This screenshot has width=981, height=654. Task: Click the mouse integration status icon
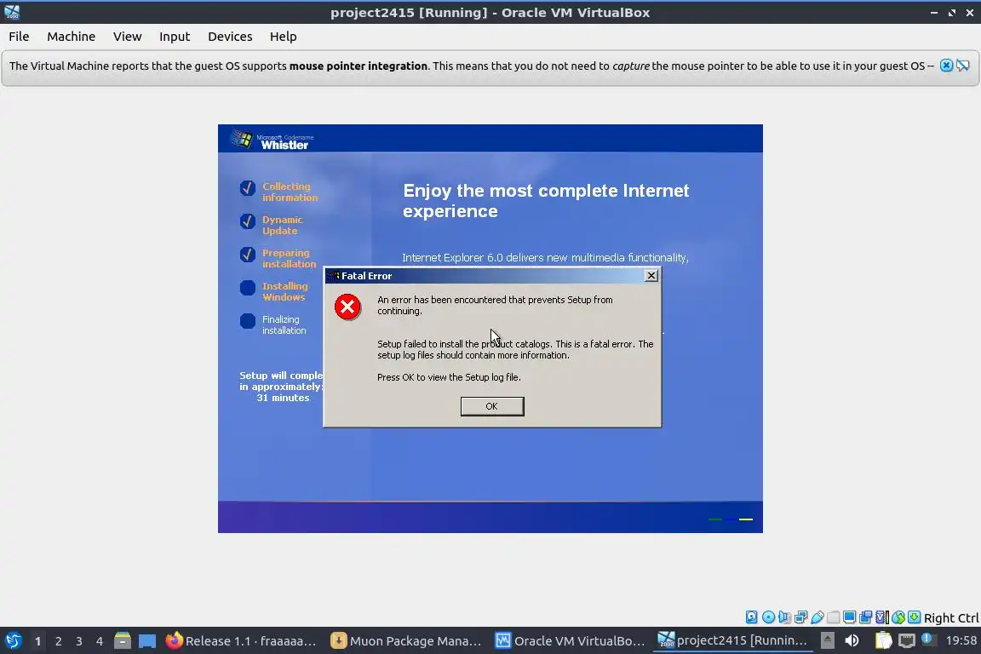[x=898, y=617]
